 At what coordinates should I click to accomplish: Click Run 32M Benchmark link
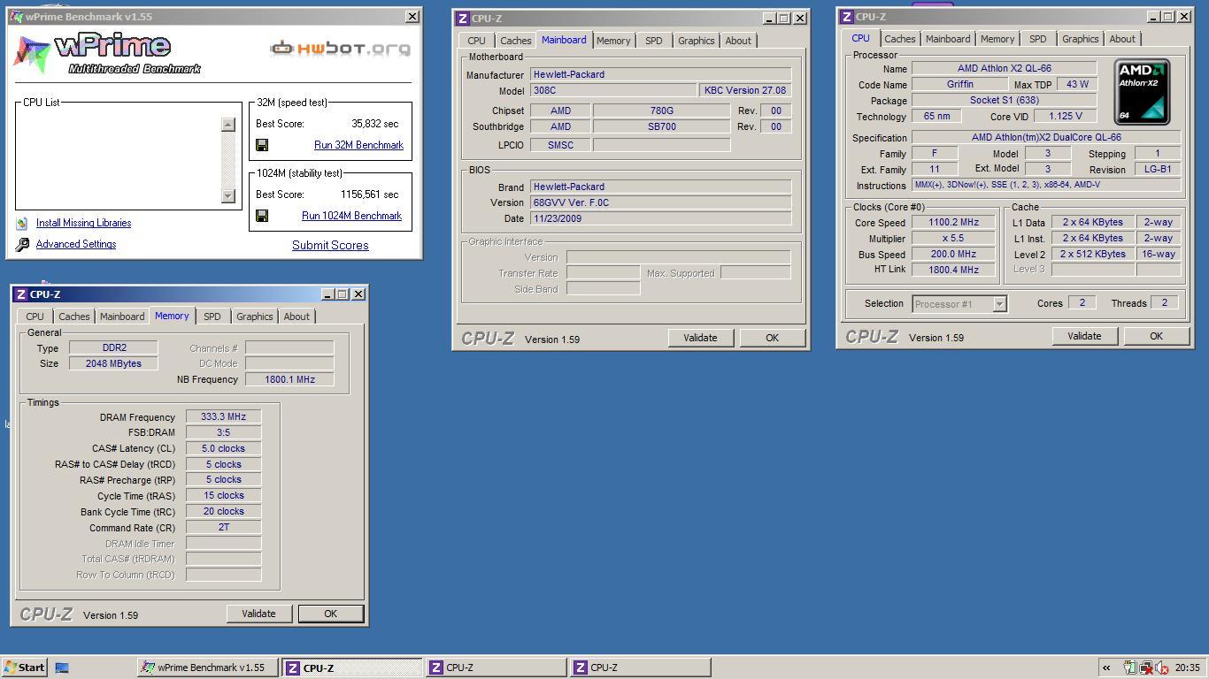pyautogui.click(x=358, y=145)
